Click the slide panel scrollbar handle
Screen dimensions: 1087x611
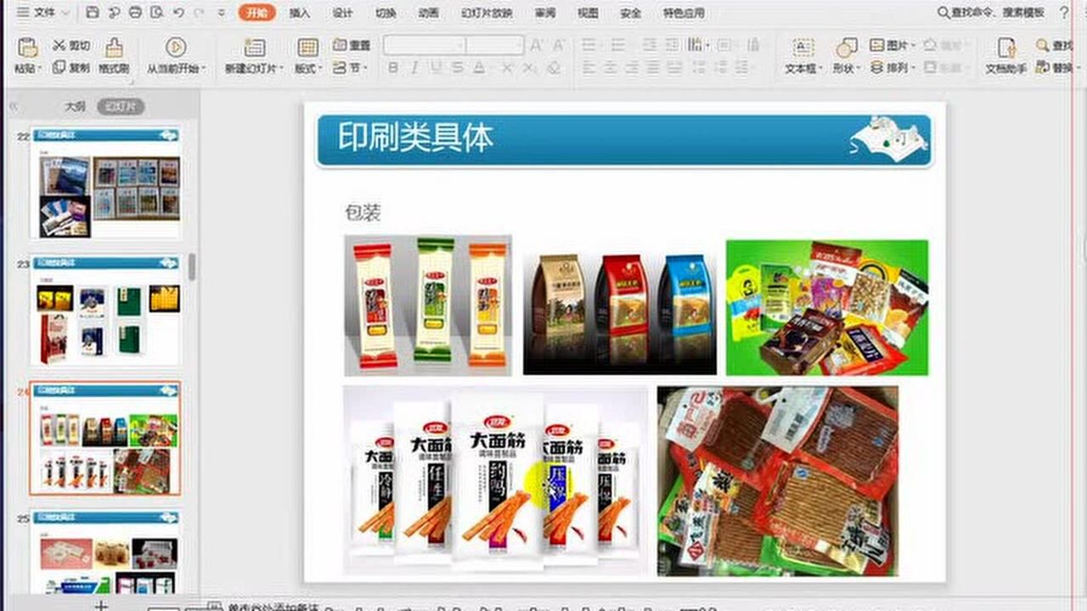(193, 266)
